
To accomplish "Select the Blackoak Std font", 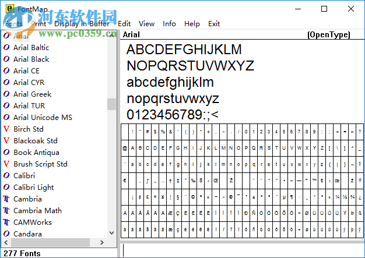I will [x=36, y=140].
